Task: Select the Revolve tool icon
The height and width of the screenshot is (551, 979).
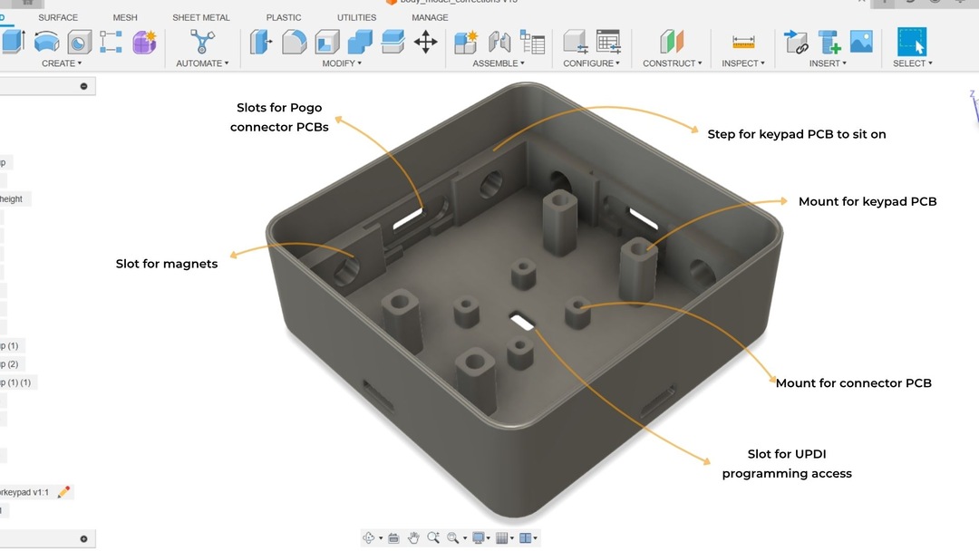Action: click(47, 43)
